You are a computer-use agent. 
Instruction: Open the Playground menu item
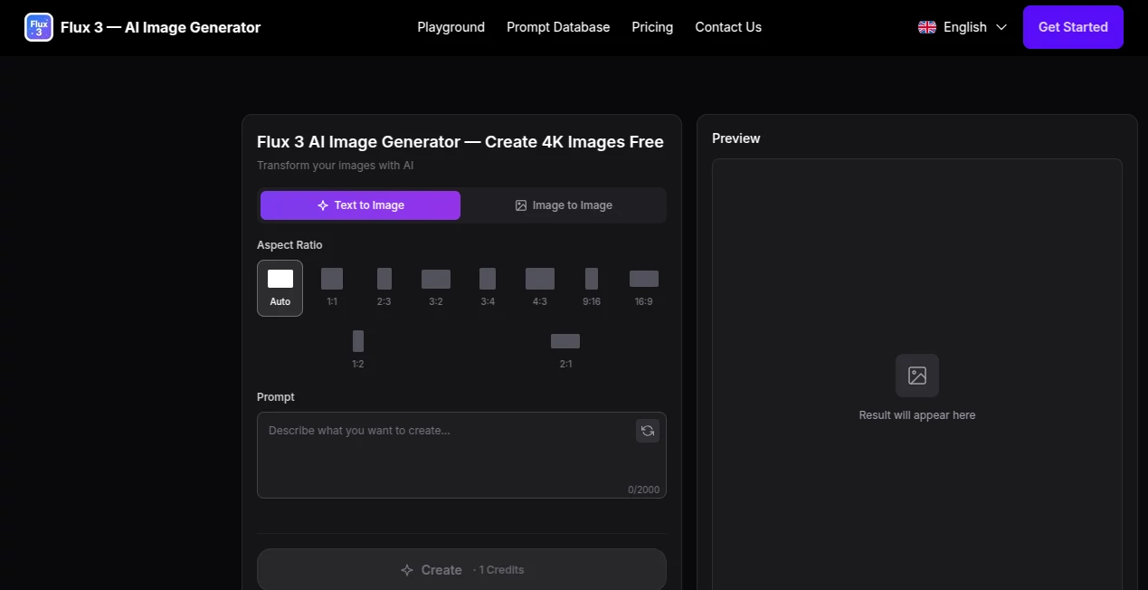[x=451, y=27]
